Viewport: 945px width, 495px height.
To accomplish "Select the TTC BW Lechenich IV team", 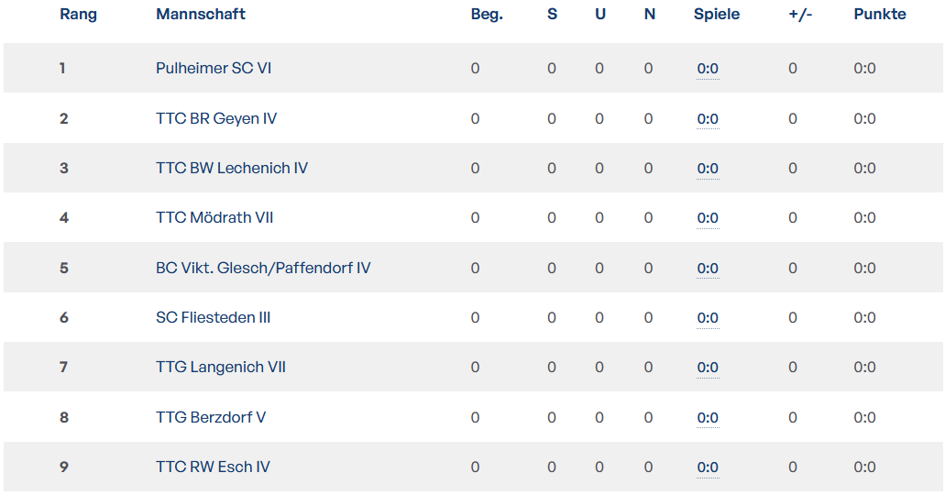I will [x=231, y=169].
